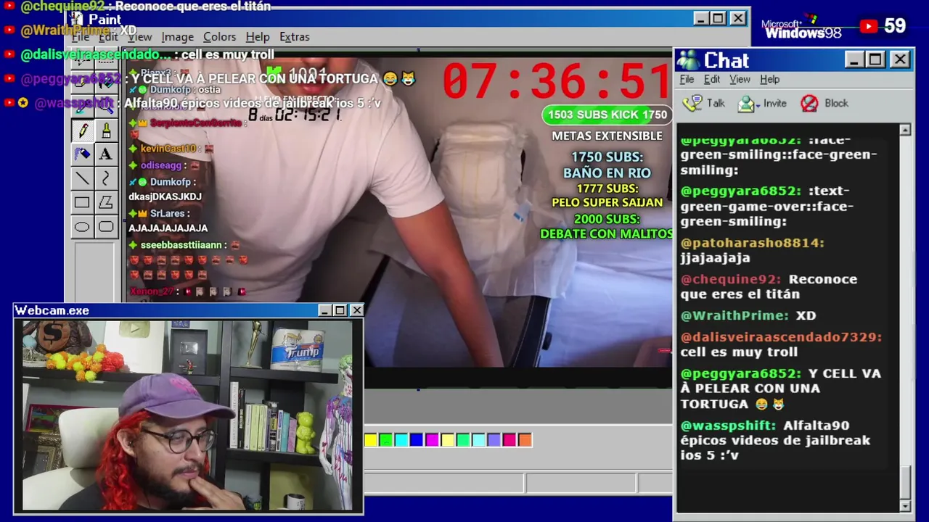This screenshot has width=929, height=522.
Task: Open the Help menu in Paint
Action: pyautogui.click(x=258, y=37)
